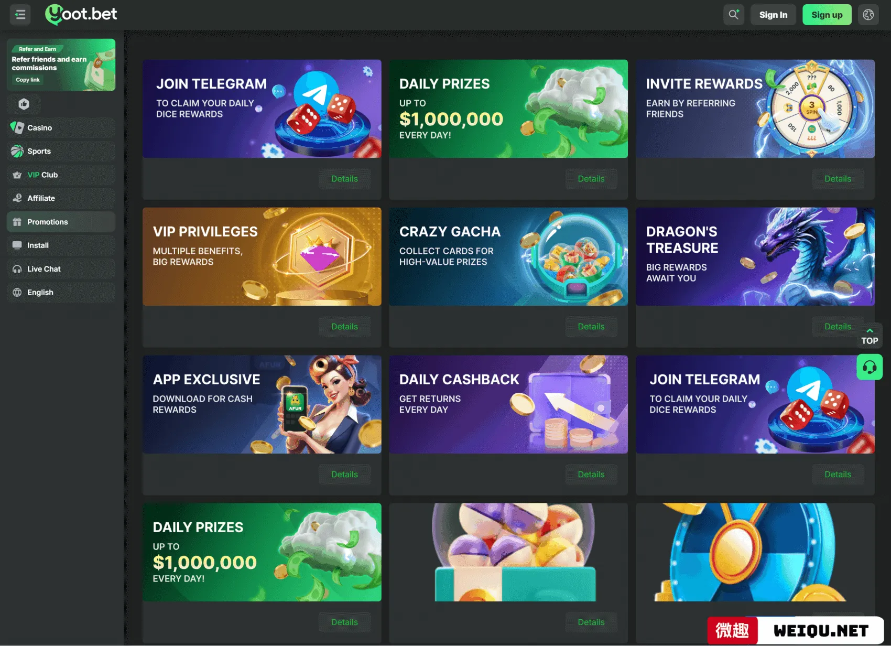Open the search magnifier icon
The width and height of the screenshot is (891, 646).
click(x=734, y=15)
